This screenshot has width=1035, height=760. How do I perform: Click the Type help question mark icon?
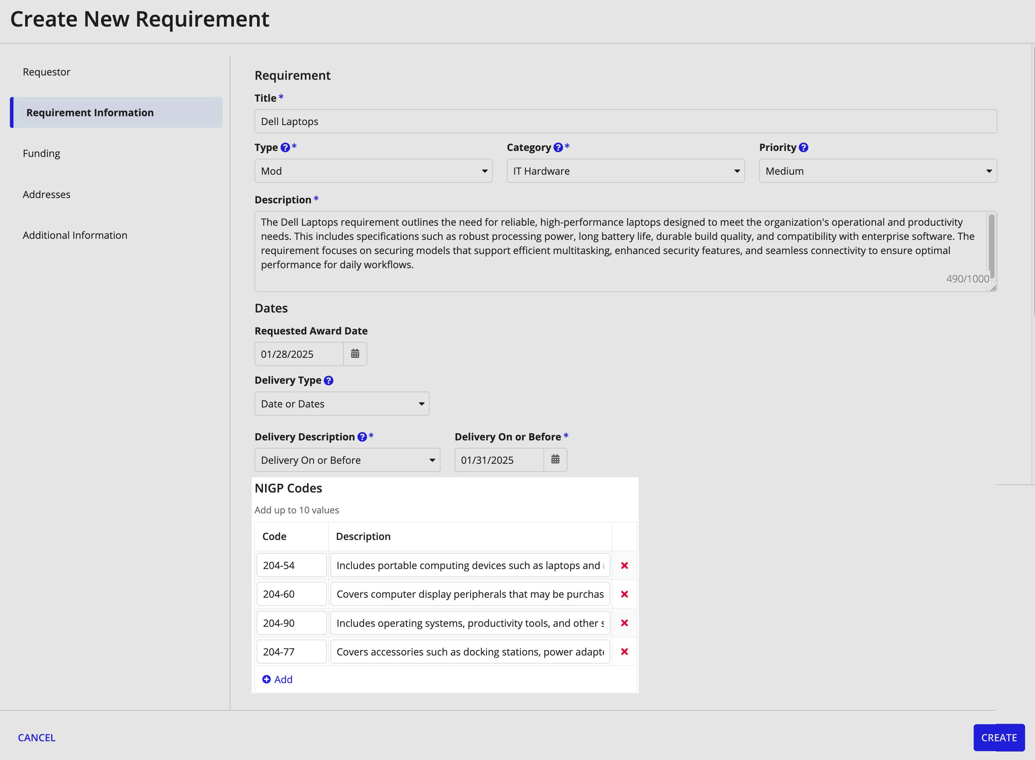click(285, 147)
